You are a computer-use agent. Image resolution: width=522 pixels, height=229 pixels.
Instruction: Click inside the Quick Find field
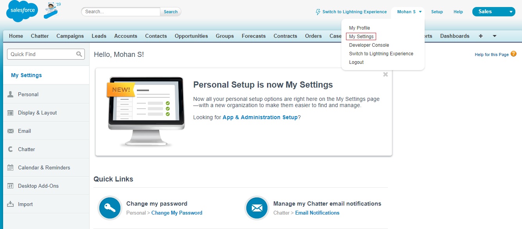[43, 54]
